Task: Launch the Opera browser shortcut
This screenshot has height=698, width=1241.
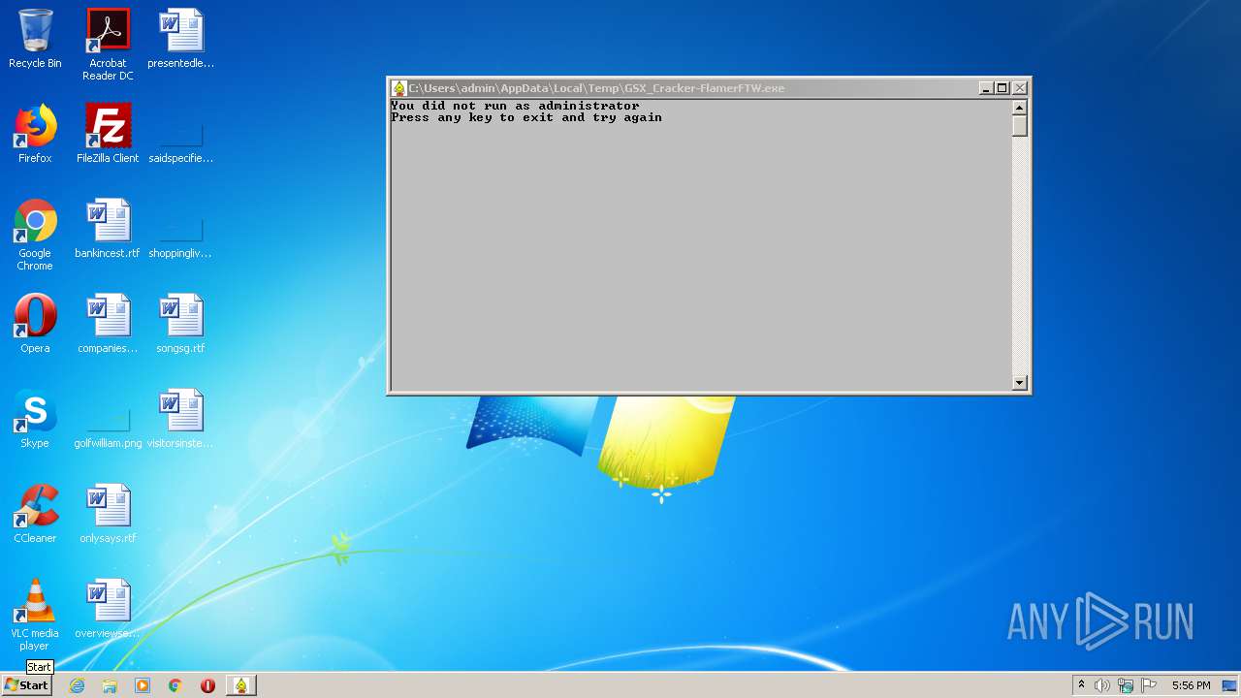Action: pos(35,324)
